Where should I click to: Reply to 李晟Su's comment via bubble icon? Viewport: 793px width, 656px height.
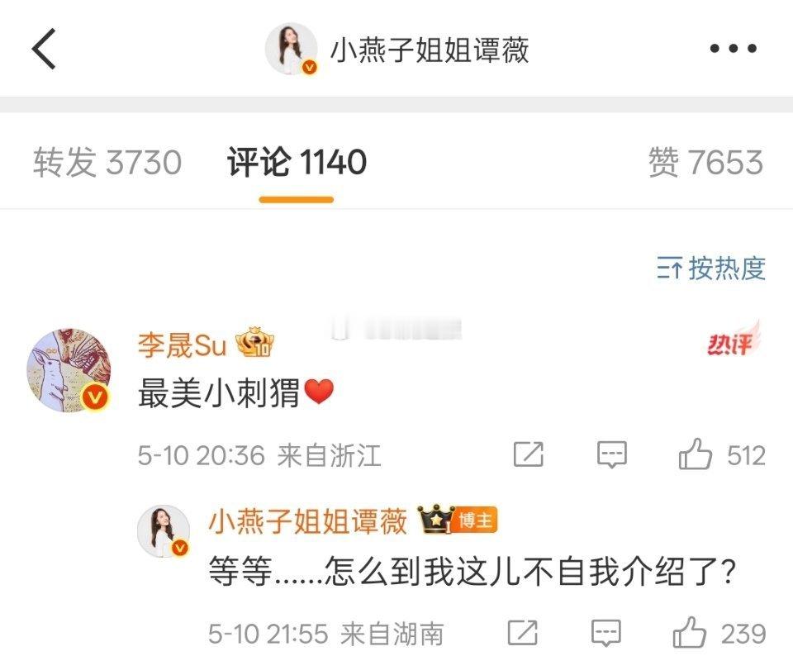click(x=612, y=454)
